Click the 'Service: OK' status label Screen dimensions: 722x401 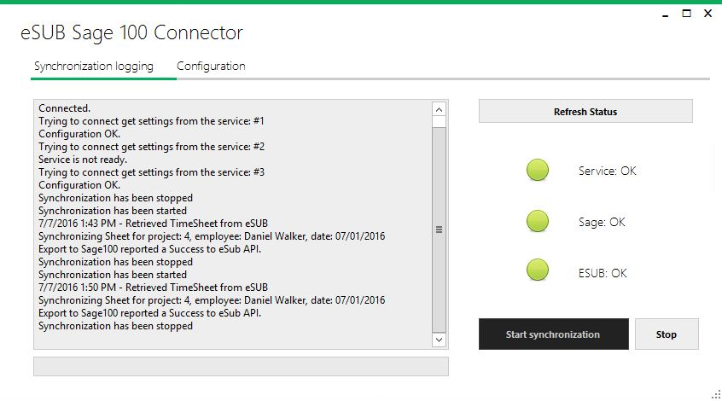pyautogui.click(x=608, y=171)
